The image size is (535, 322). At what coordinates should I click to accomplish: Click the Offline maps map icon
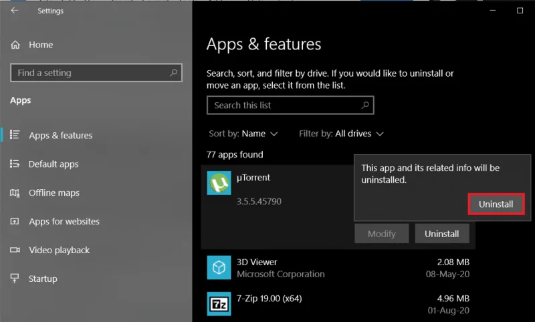tap(15, 193)
